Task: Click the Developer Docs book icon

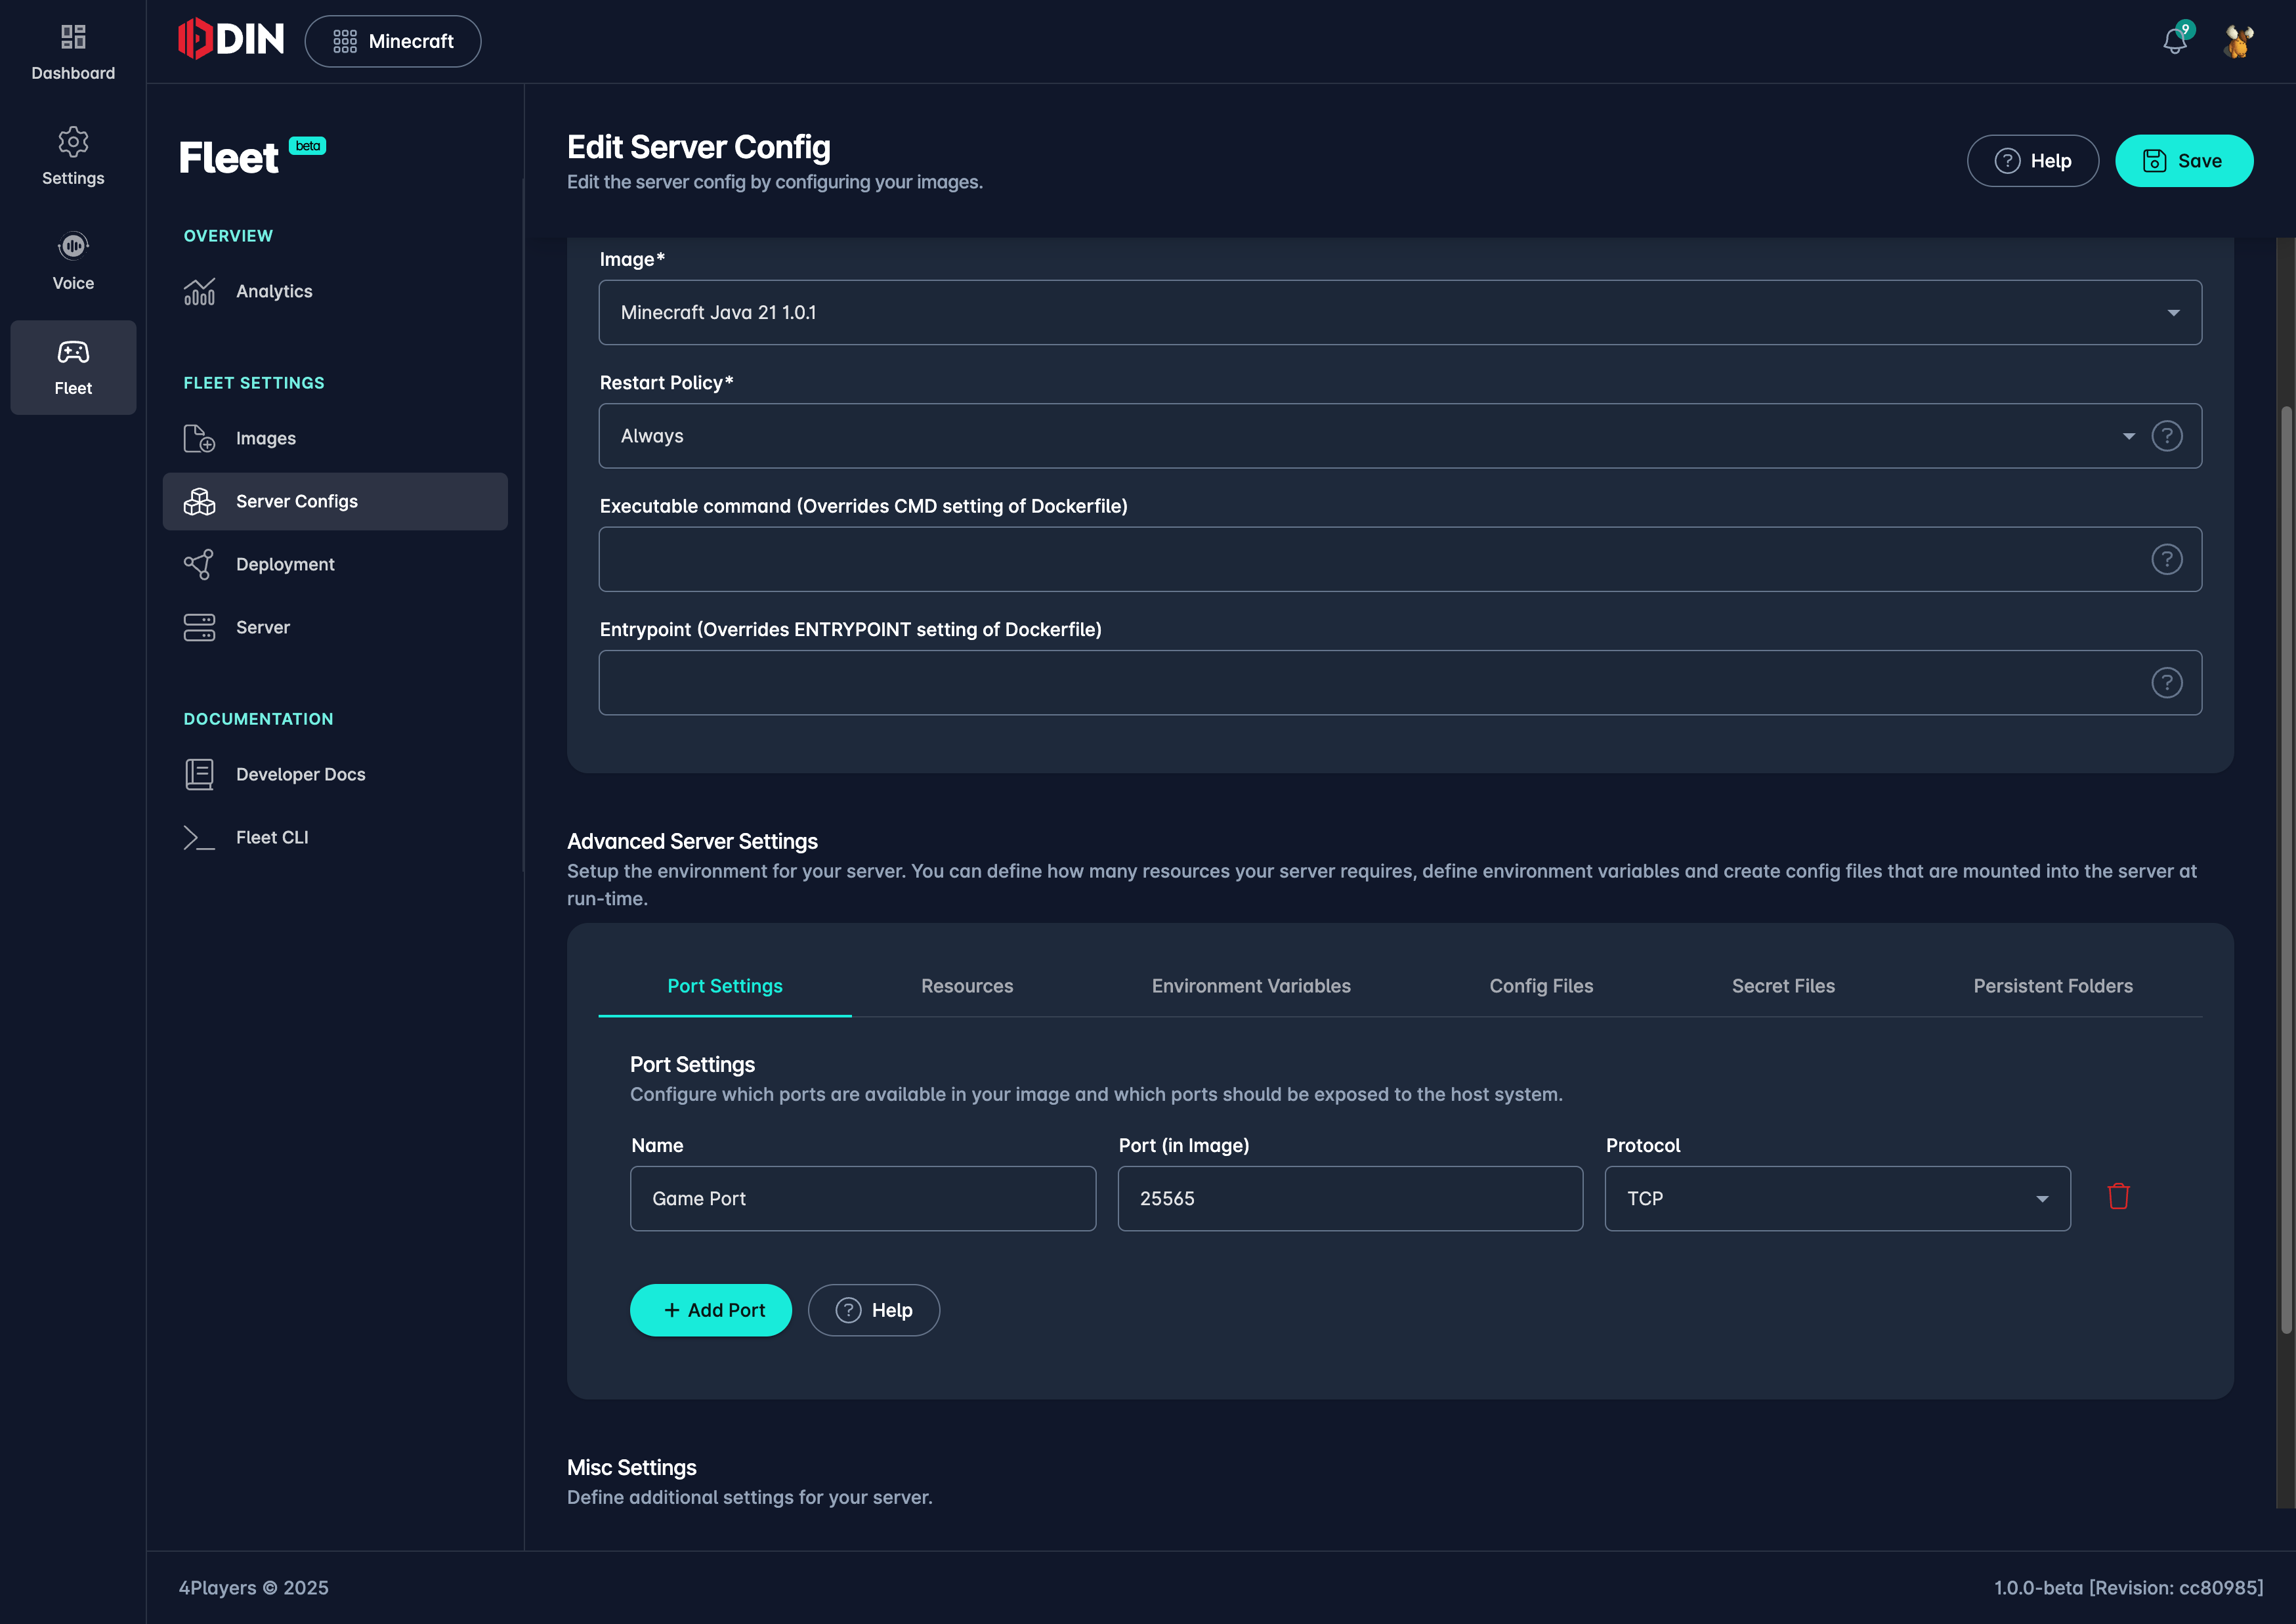Action: (199, 774)
